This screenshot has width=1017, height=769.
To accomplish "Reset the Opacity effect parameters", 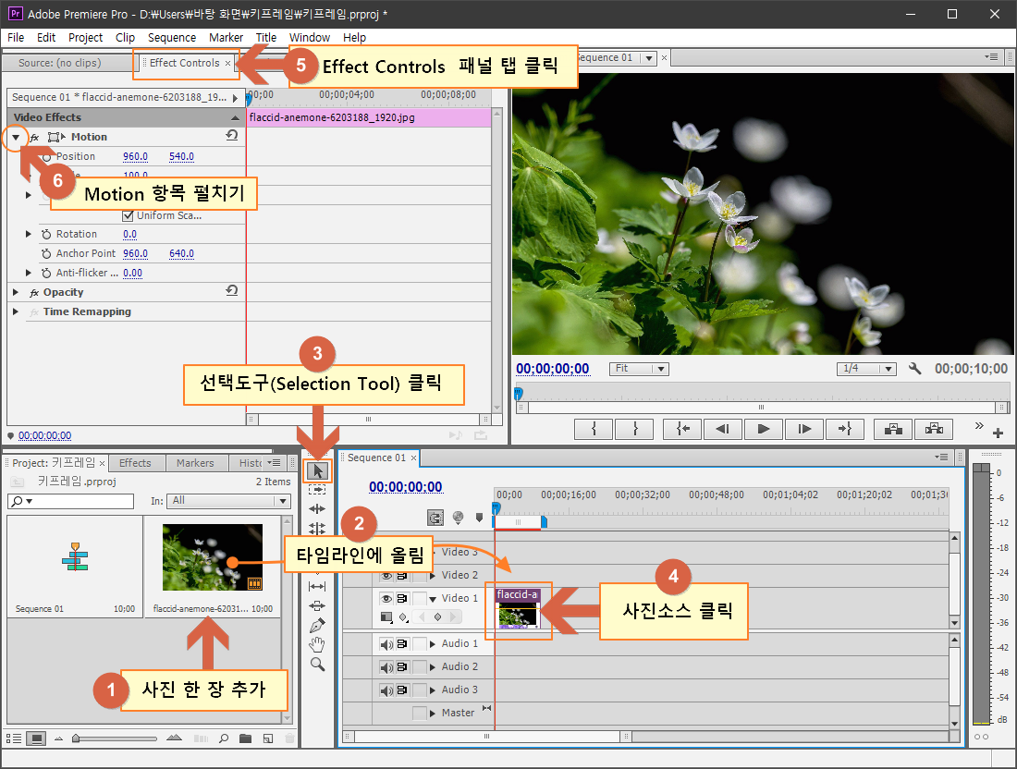I will (231, 290).
